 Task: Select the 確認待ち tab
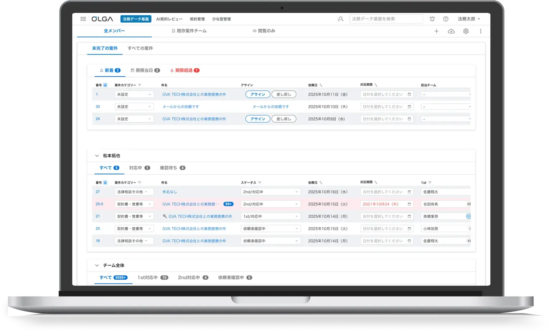[x=173, y=168]
